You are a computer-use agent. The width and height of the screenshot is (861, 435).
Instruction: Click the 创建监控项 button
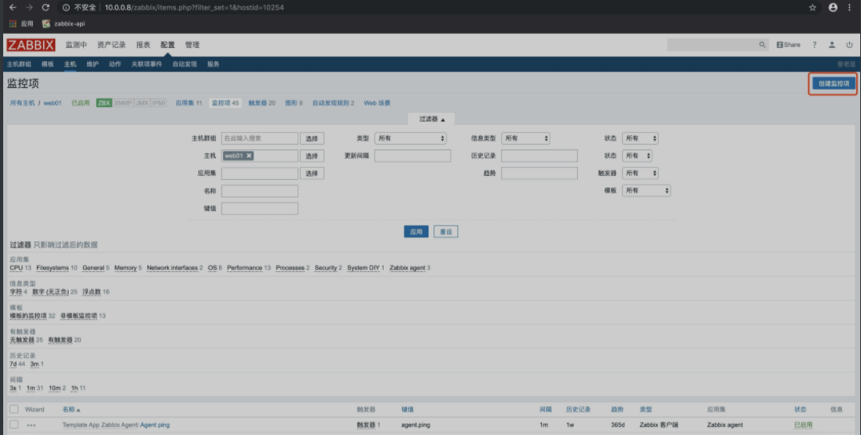pos(834,83)
